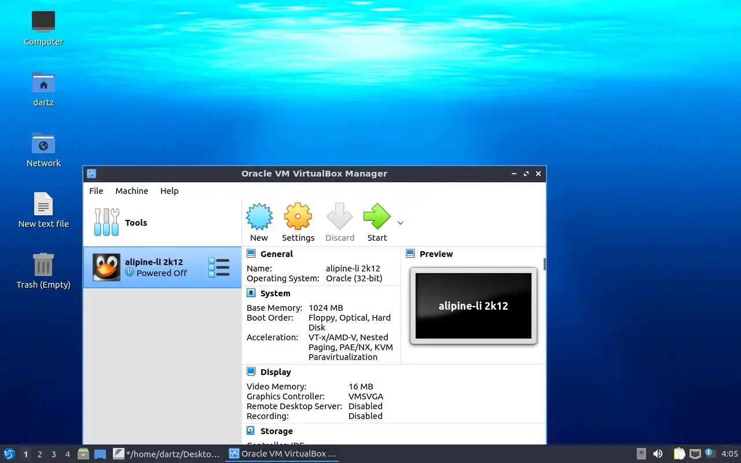Click the removable media eject tray icon
741x463 pixels.
coord(641,454)
